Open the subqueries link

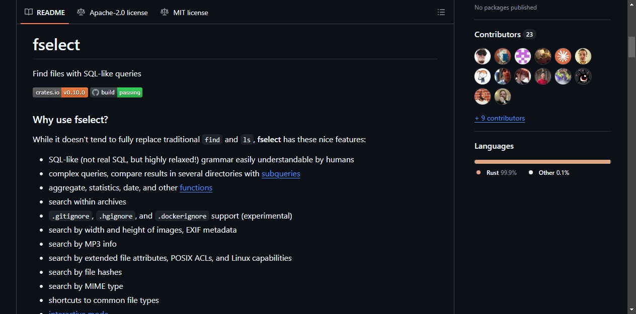281,173
